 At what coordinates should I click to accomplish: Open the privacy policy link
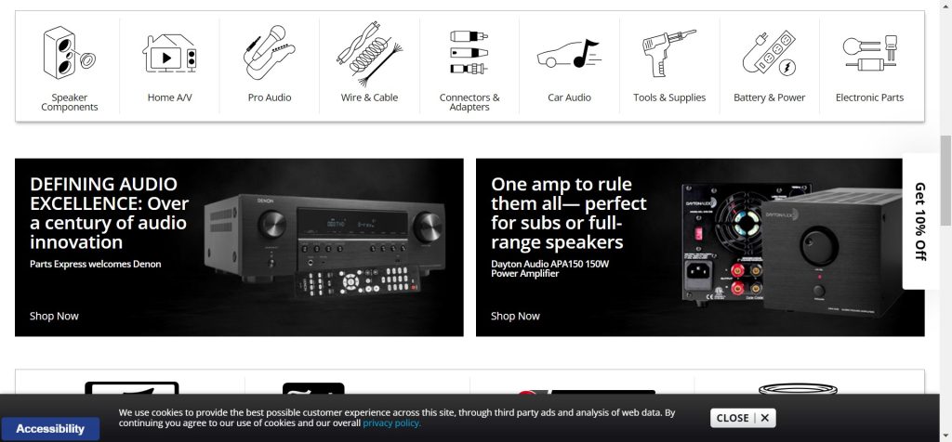click(391, 423)
